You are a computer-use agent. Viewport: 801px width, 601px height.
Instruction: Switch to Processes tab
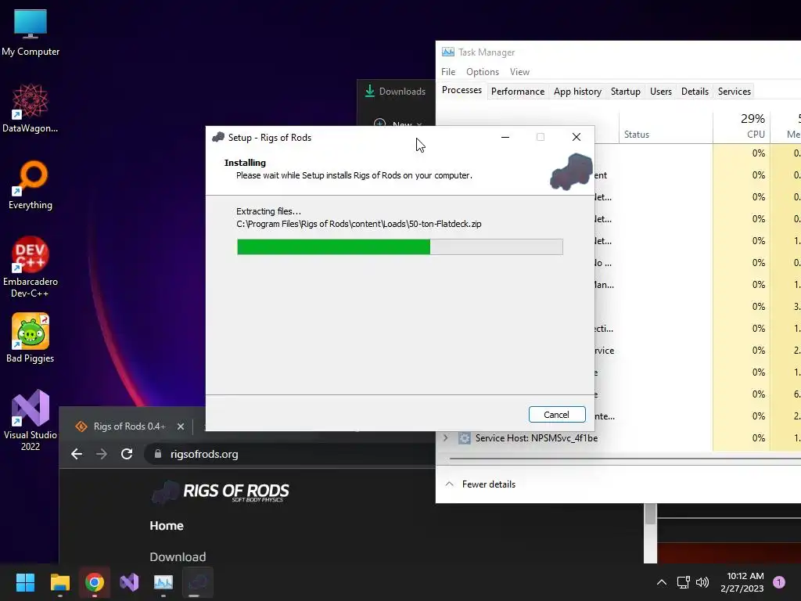coord(462,90)
